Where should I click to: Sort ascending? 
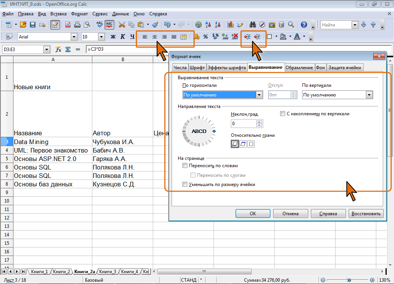coord(208,25)
